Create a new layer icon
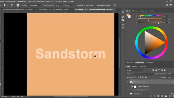Image resolution: width=174 pixels, height=98 pixels. (170, 96)
